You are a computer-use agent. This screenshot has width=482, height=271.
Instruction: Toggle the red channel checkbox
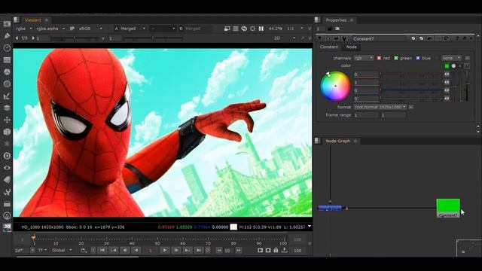tap(379, 58)
